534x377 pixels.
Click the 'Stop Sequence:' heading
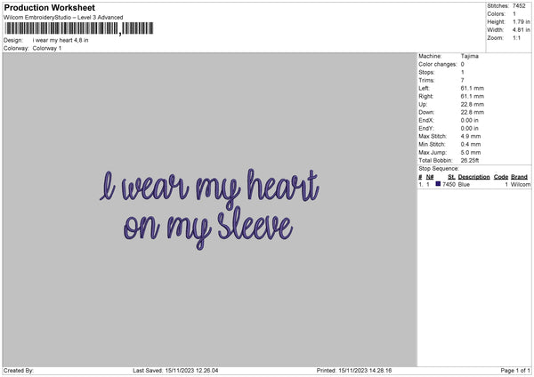click(x=439, y=169)
